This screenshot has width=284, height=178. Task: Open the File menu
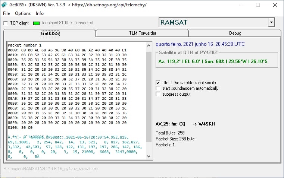(x=6, y=13)
